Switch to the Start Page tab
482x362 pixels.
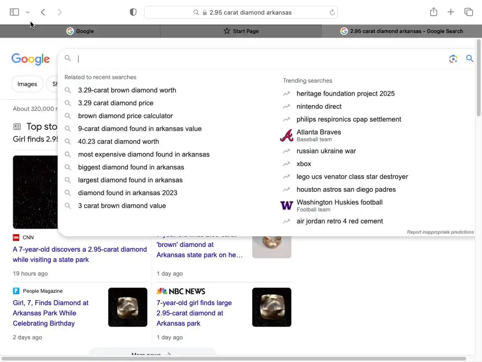pyautogui.click(x=241, y=31)
